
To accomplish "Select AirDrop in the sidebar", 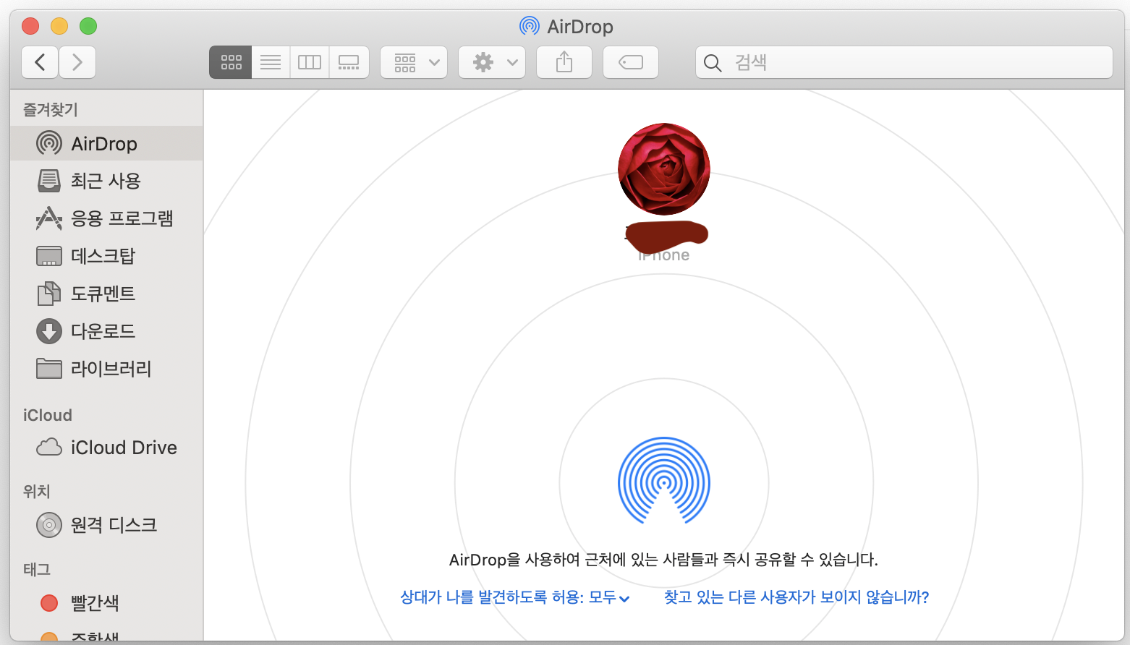I will (x=106, y=143).
